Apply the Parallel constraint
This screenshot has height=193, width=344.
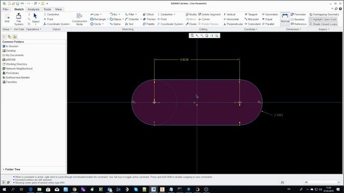point(268,24)
